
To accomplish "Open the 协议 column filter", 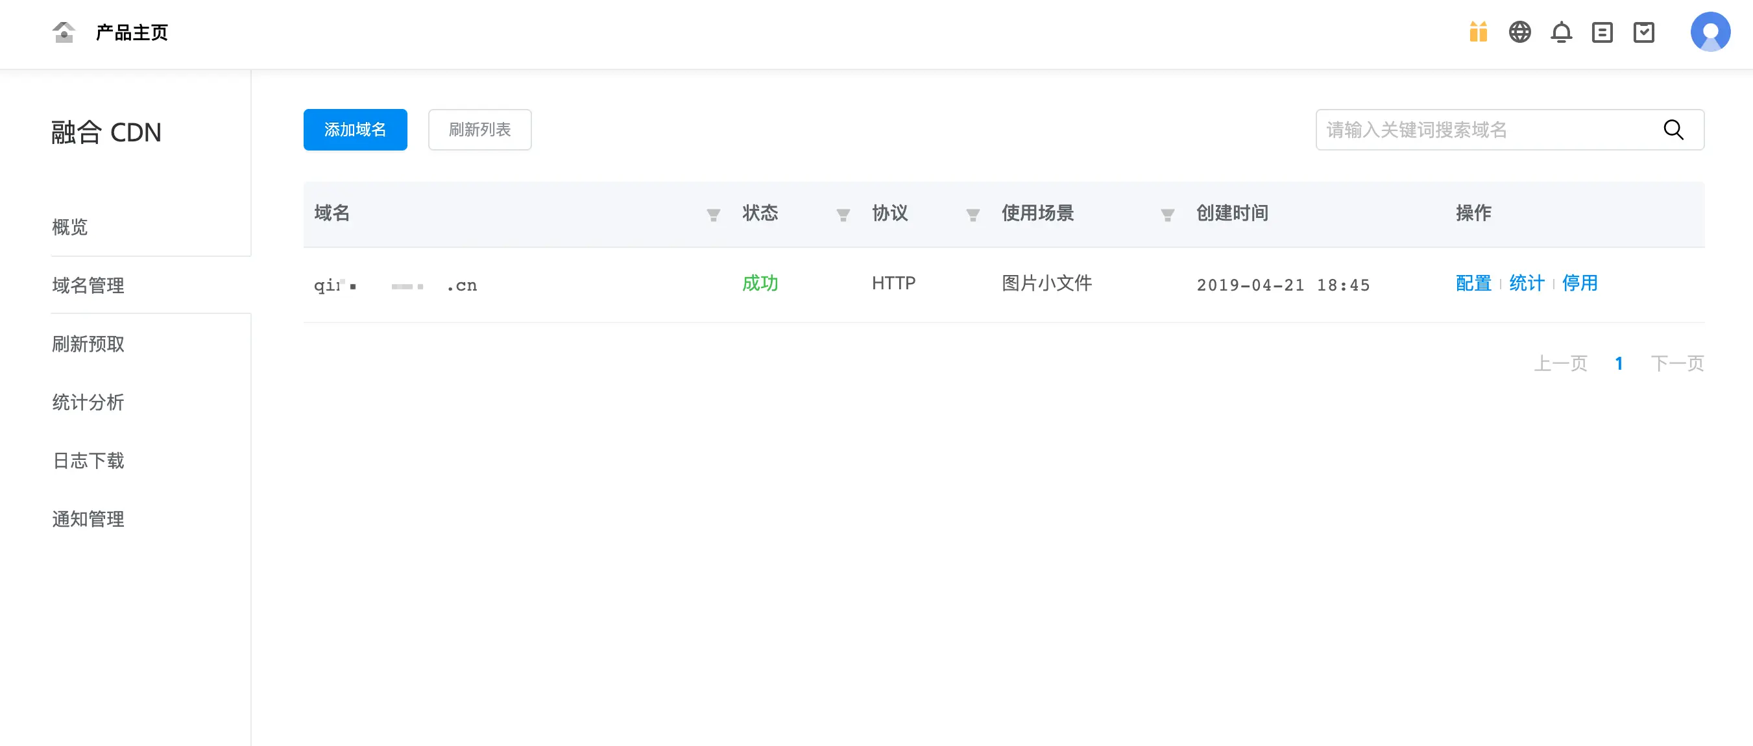I will pos(973,215).
